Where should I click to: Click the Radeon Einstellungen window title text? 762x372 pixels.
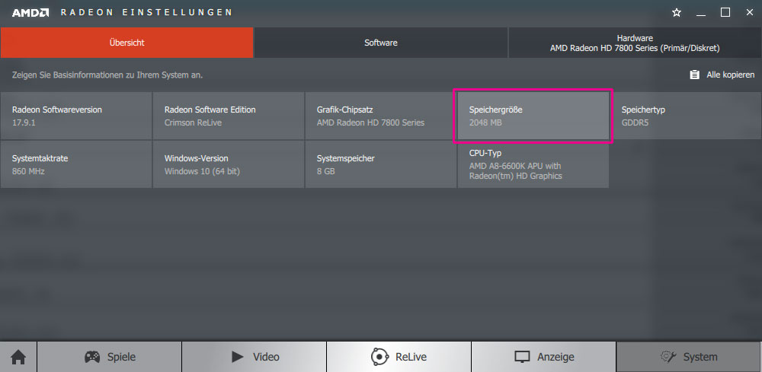tap(146, 13)
